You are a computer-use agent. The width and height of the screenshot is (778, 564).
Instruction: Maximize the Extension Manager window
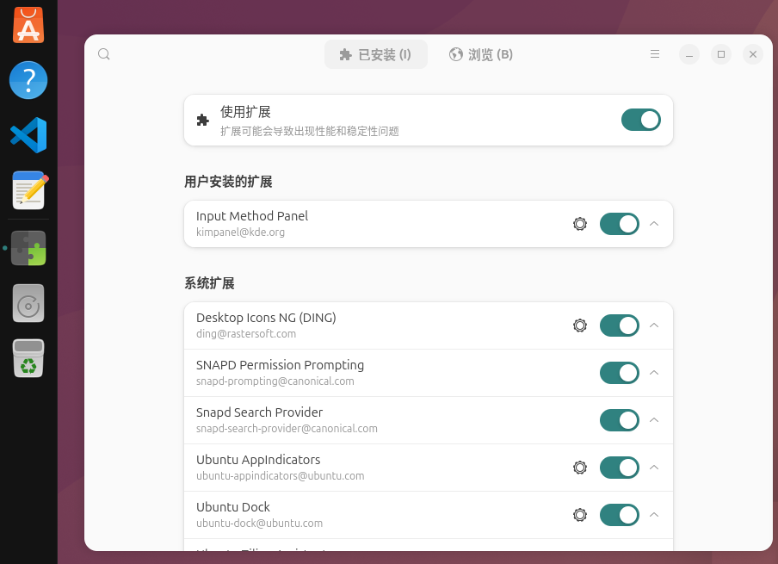point(721,54)
